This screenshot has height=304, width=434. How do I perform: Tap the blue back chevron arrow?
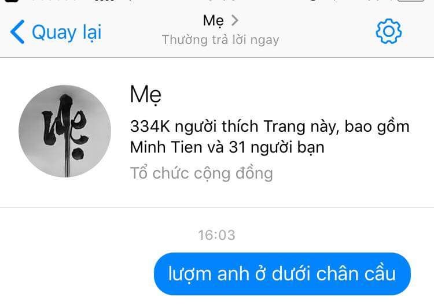click(x=17, y=32)
